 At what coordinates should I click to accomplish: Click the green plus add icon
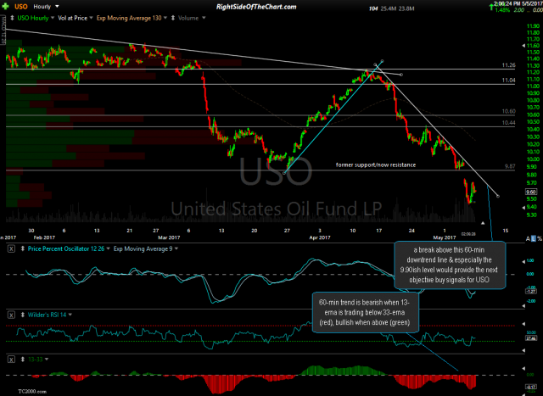(6, 6)
